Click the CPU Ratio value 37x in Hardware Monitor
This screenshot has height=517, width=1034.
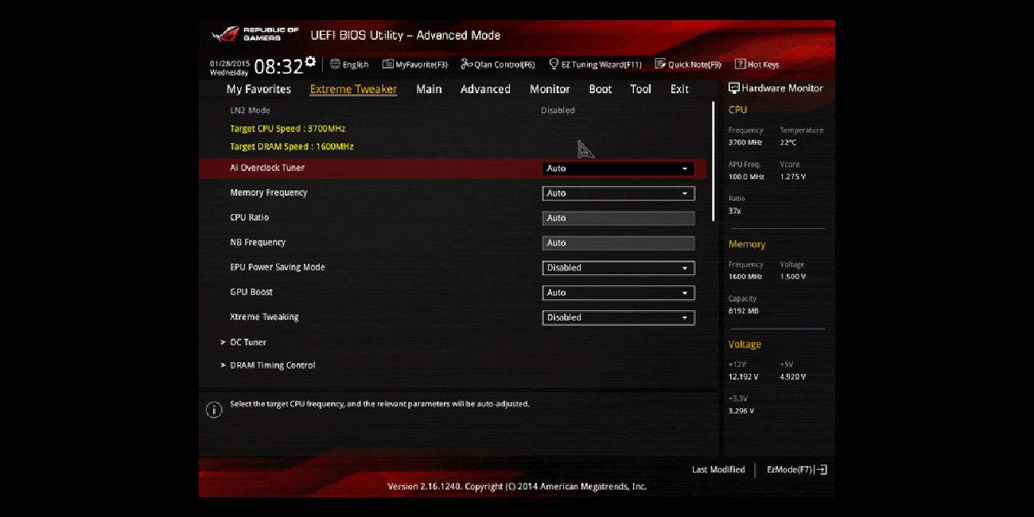point(735,211)
